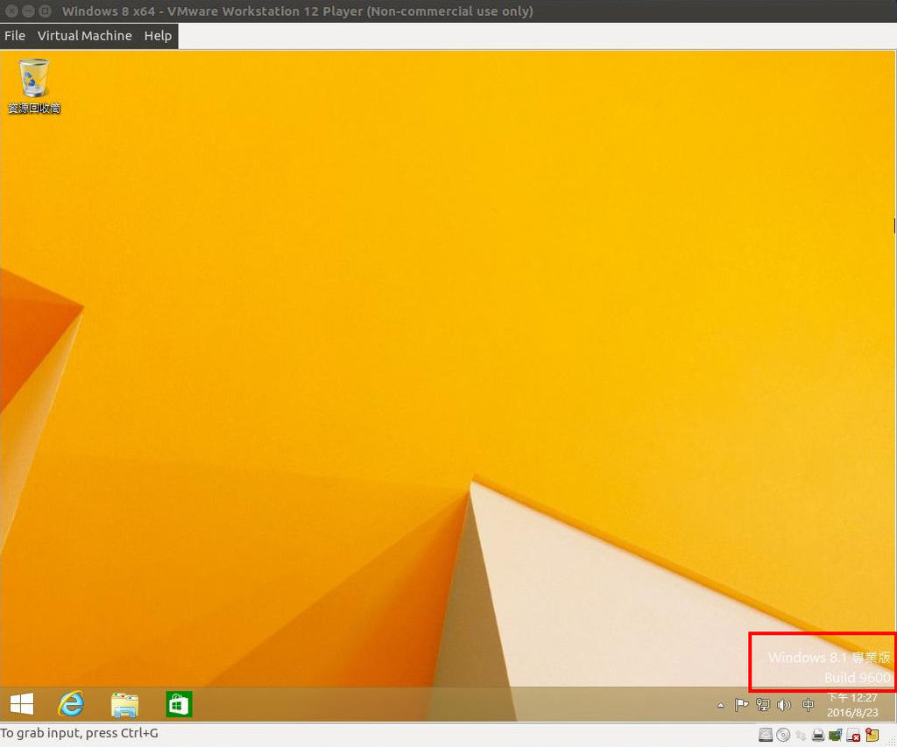This screenshot has height=747, width=897.
Task: Expand hidden system tray icons arrow
Action: tap(721, 706)
